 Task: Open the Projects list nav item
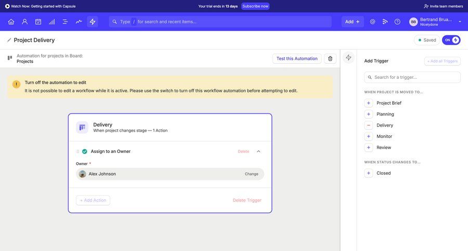tap(65, 22)
